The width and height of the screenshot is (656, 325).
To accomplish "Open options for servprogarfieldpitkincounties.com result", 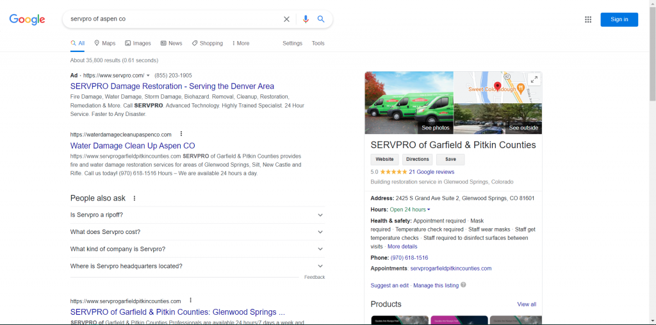I will coord(190,300).
